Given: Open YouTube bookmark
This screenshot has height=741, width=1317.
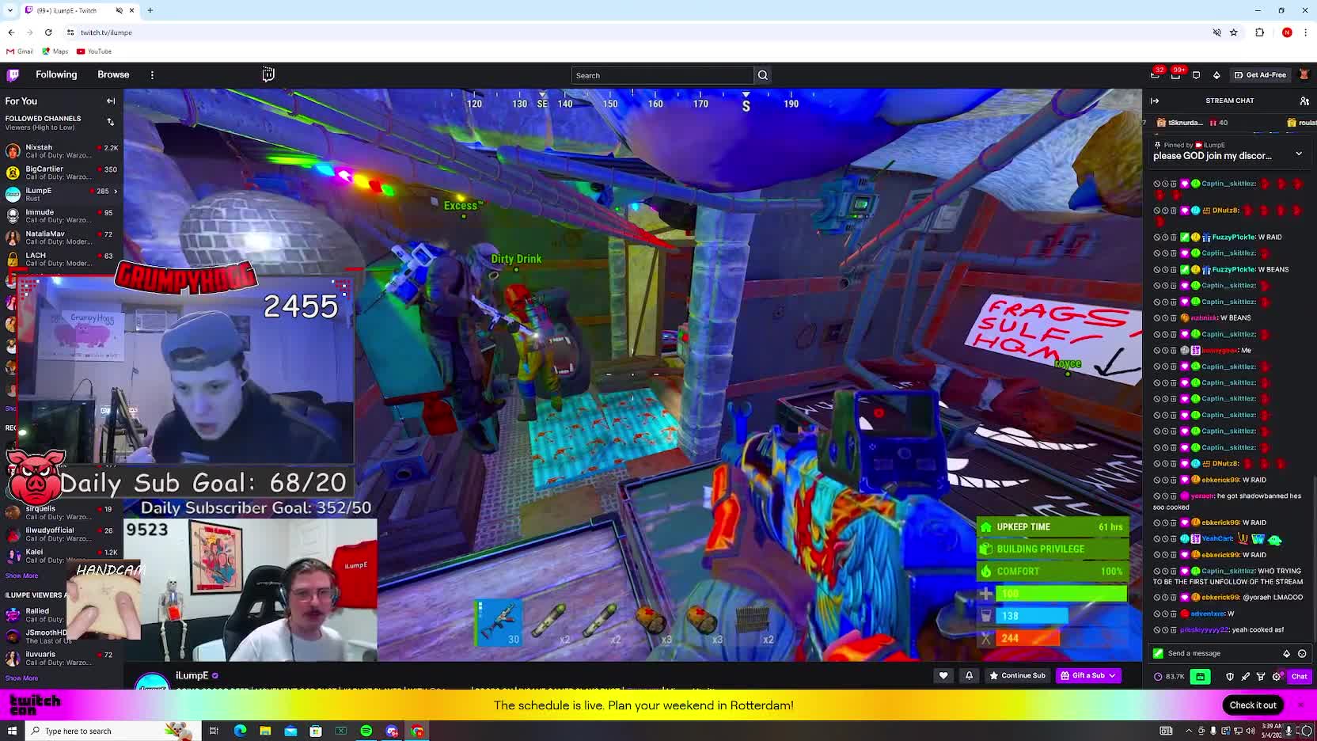Looking at the screenshot, I should 94,51.
